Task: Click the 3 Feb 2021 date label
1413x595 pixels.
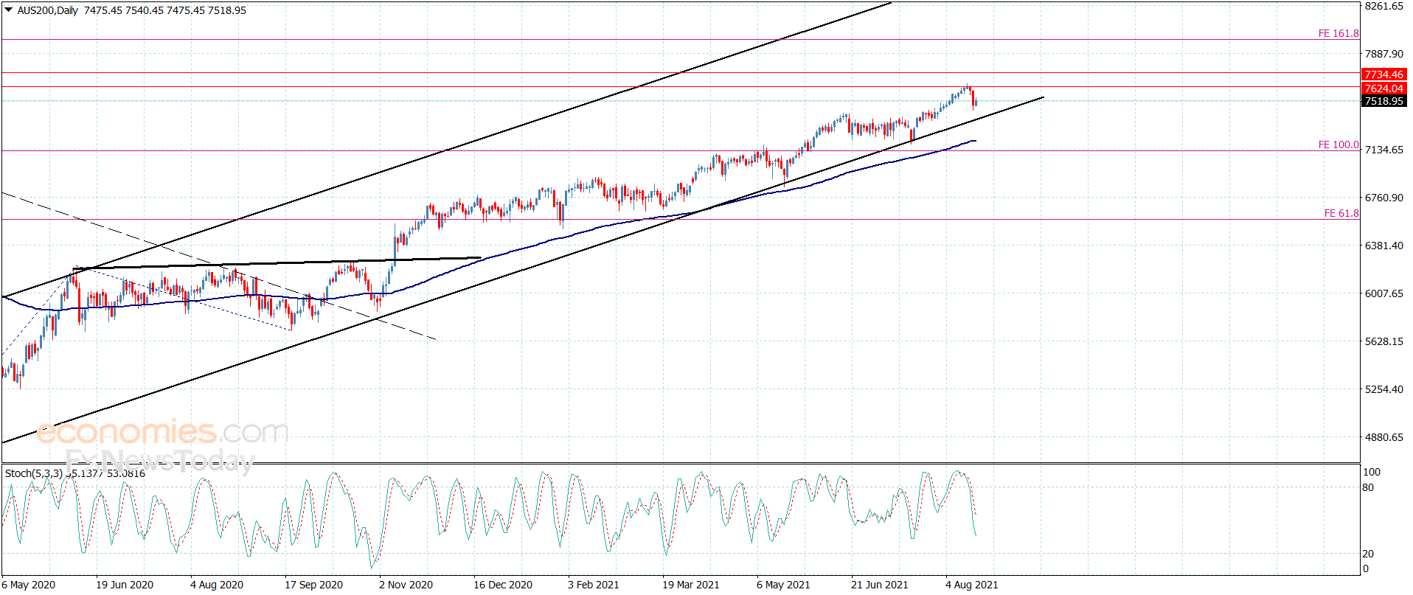Action: pyautogui.click(x=594, y=585)
